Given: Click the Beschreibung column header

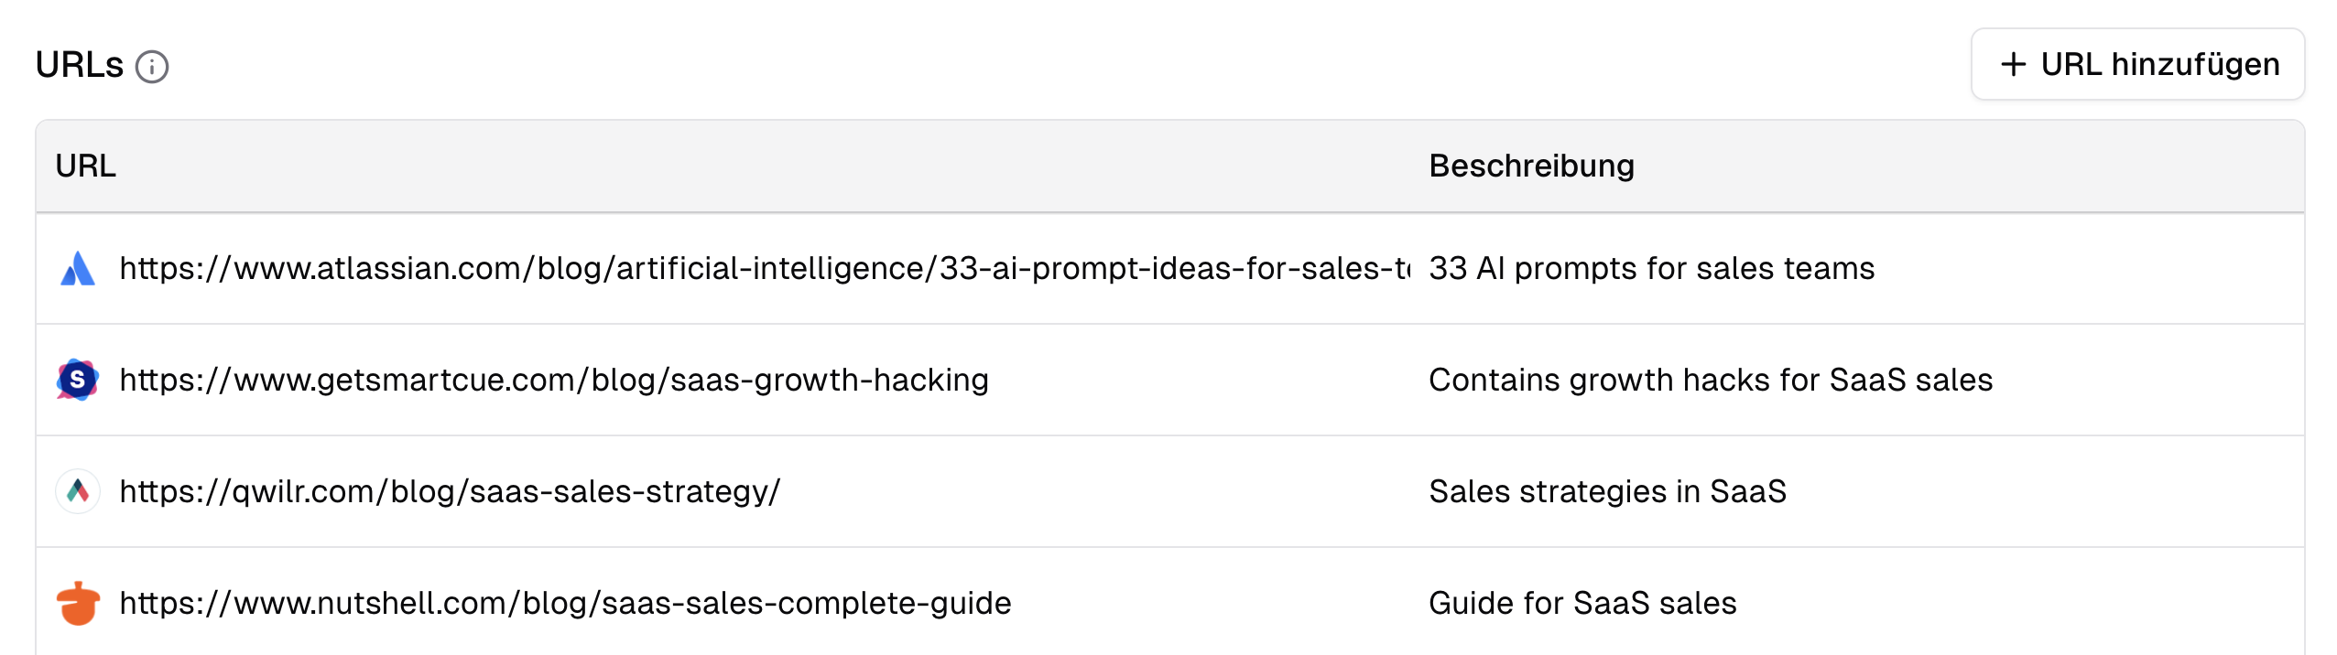Looking at the screenshot, I should (1531, 166).
